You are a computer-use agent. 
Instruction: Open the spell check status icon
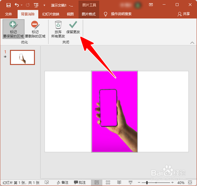[47, 182]
